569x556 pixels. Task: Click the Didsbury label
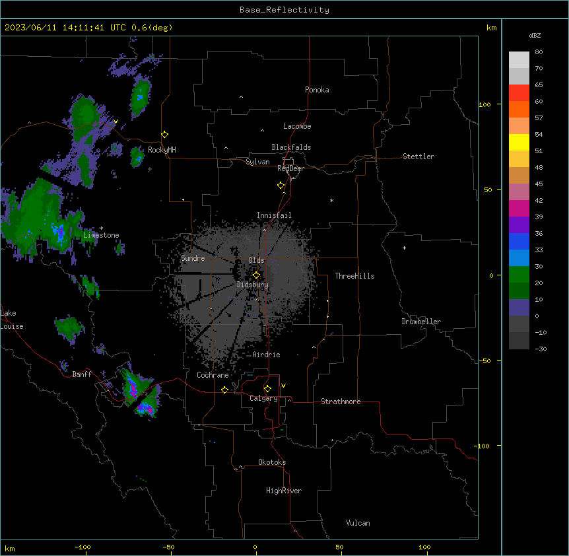tap(253, 285)
